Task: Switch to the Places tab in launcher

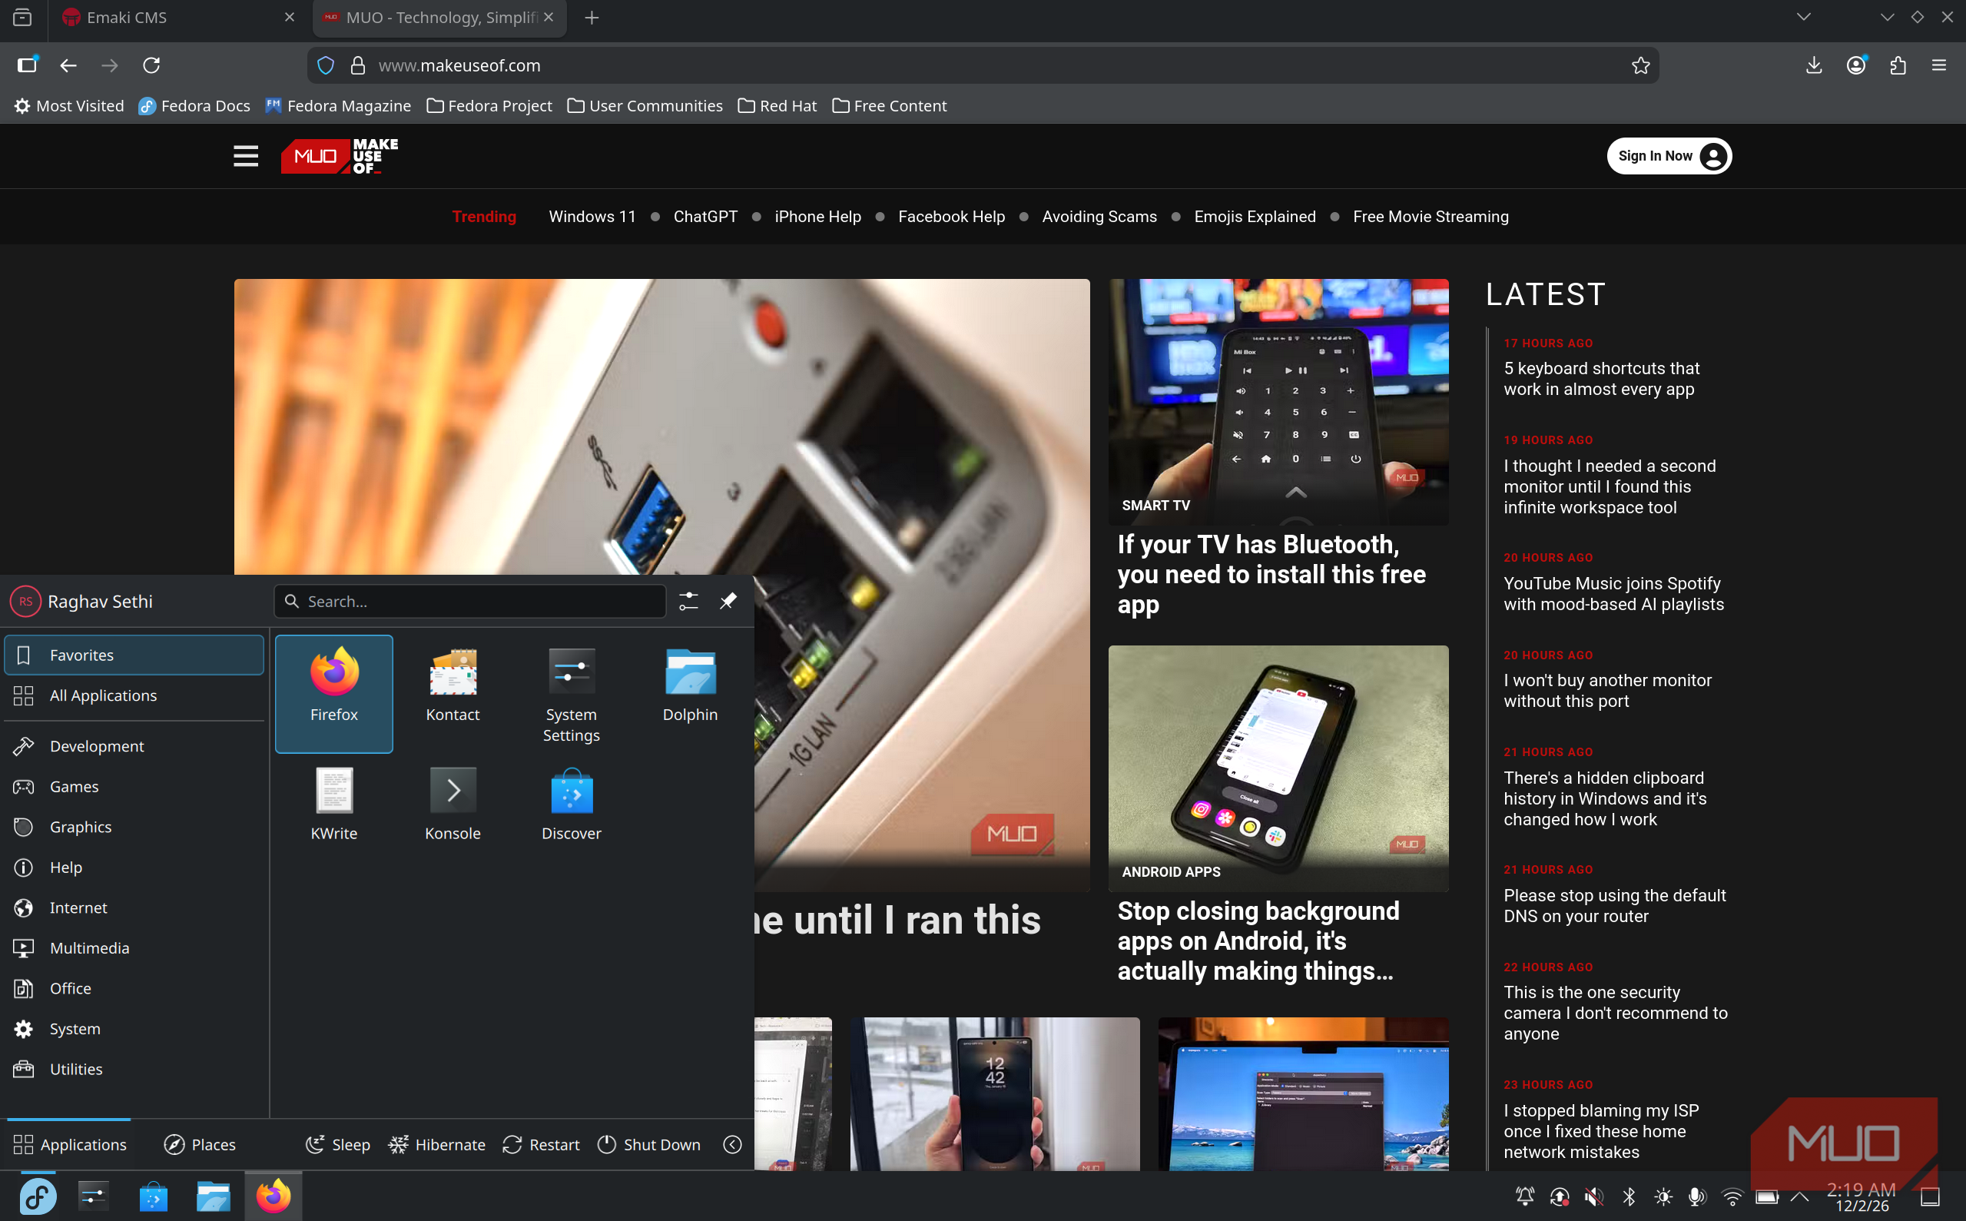Action: coord(200,1144)
